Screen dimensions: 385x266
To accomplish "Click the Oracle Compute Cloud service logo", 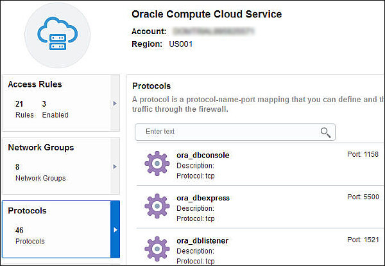I will click(x=58, y=35).
